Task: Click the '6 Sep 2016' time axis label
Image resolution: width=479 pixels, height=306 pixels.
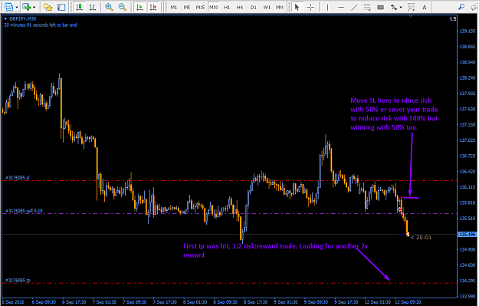Action: pos(13,302)
